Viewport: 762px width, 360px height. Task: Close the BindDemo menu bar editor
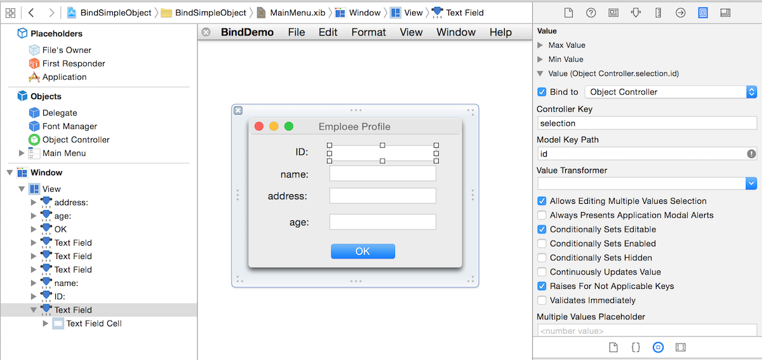[206, 32]
